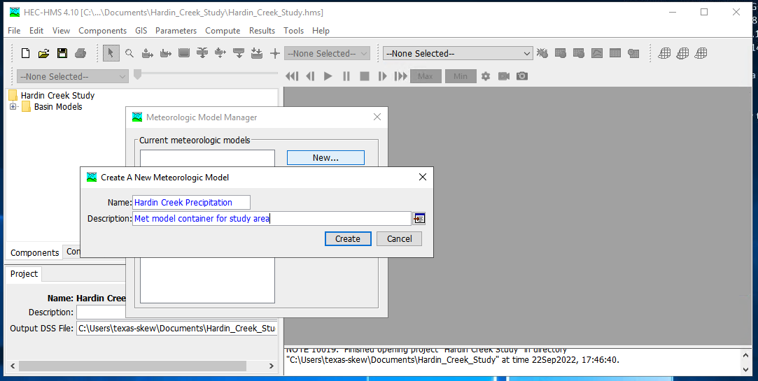Open the results graph icon
758x381 pixels.
coord(597,53)
